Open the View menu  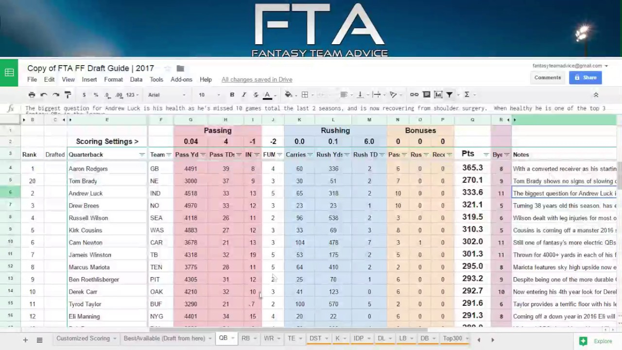click(x=68, y=79)
